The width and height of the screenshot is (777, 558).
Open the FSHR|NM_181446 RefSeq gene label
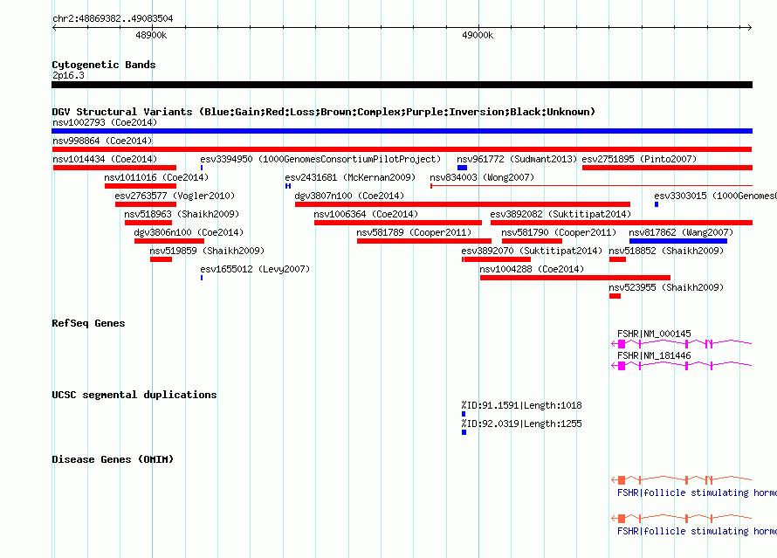pyautogui.click(x=654, y=355)
